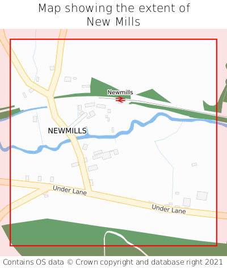Click the Newmills station label
Screen dimensions: 227x268
(120, 92)
